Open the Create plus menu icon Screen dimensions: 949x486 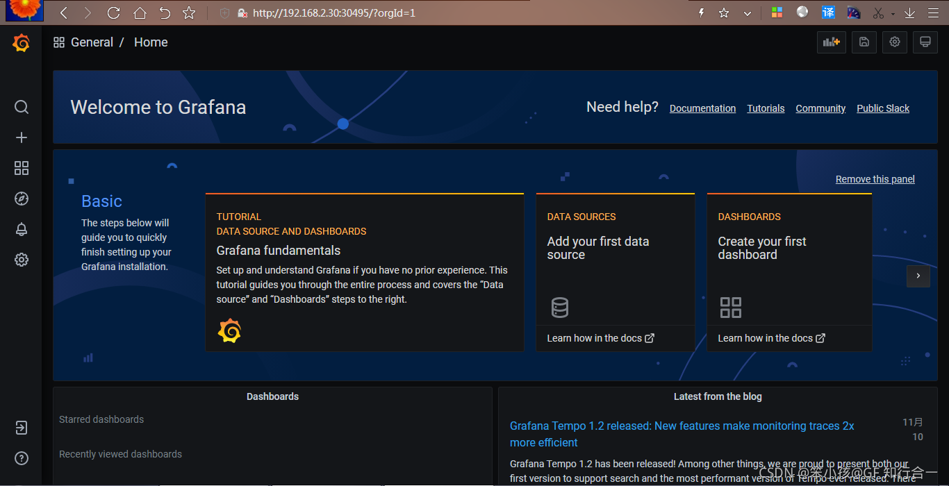pyautogui.click(x=22, y=137)
